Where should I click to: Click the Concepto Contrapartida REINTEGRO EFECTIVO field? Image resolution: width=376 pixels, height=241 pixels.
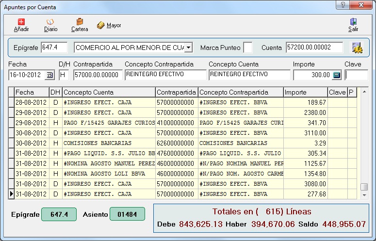tap(165, 75)
